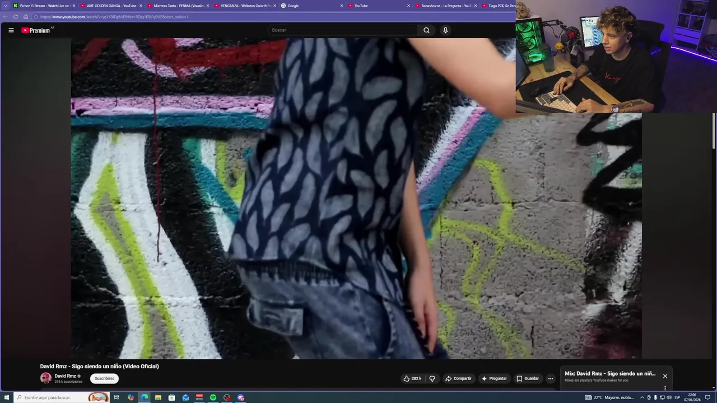Start voice search with the microphone icon

point(445,30)
